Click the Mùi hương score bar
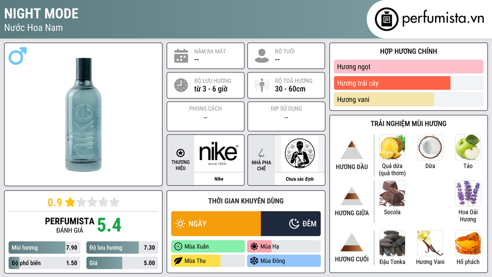492x277 pixels. pyautogui.click(x=45, y=248)
